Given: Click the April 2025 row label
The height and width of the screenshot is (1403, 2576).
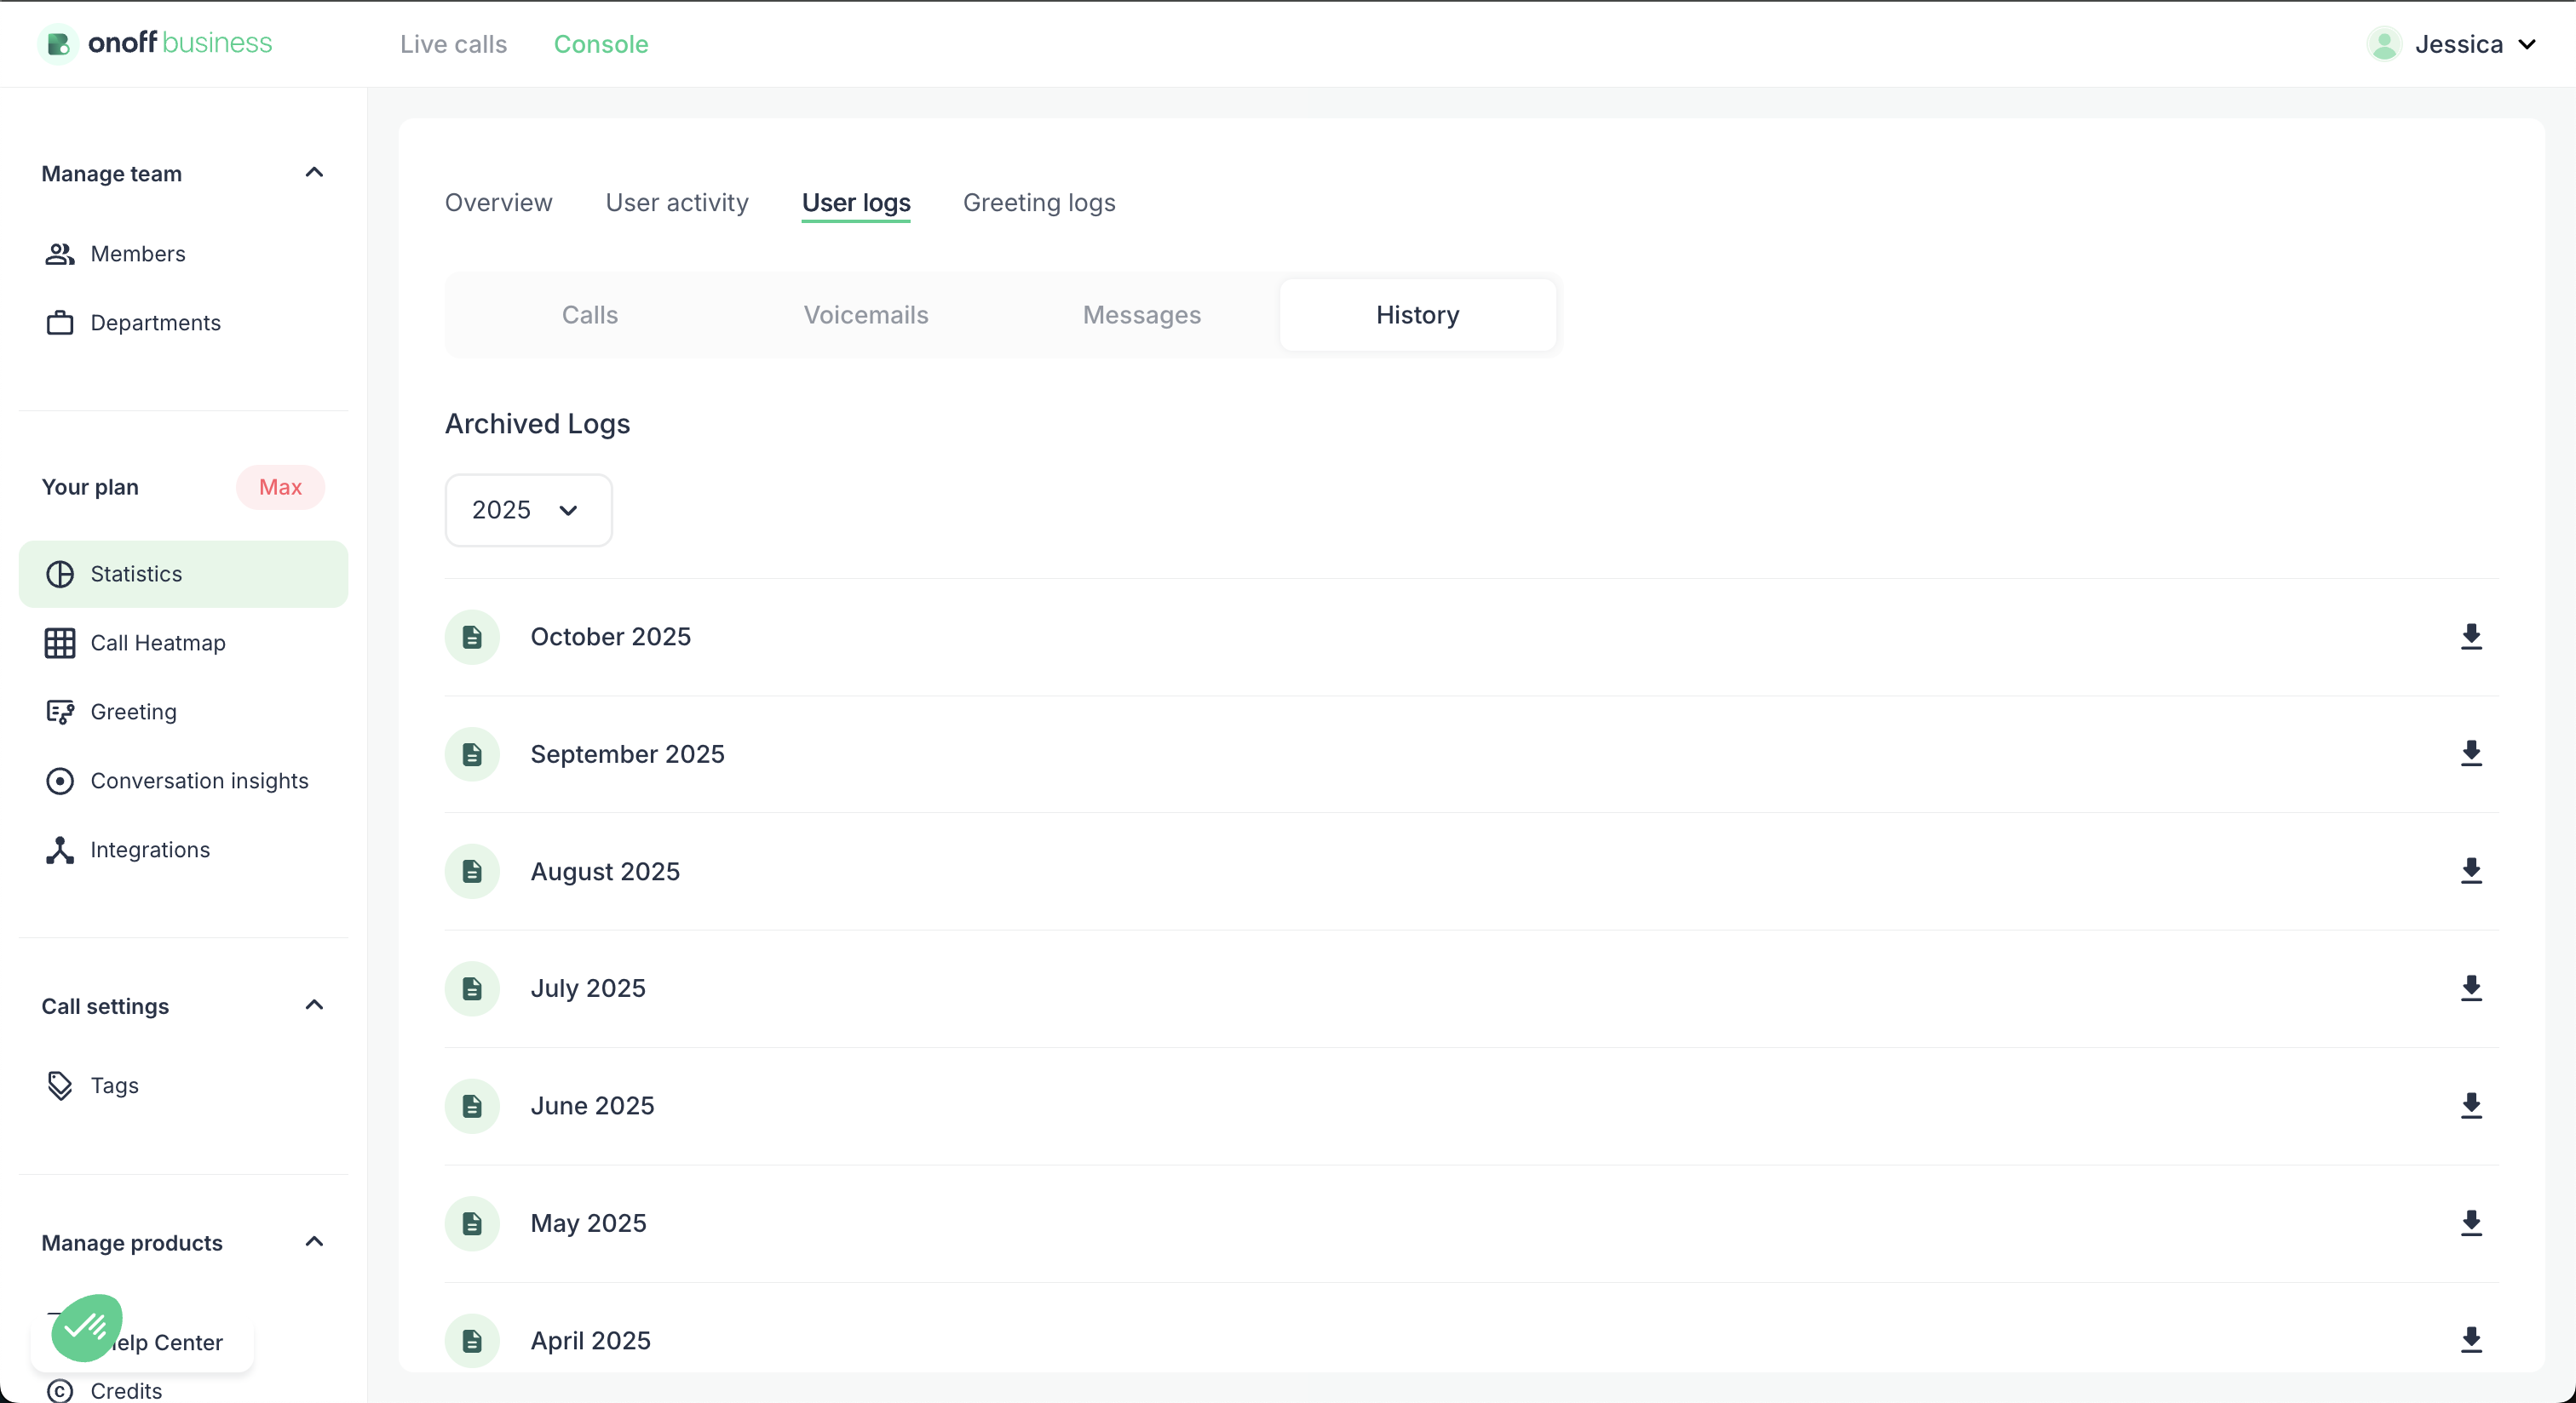Looking at the screenshot, I should [590, 1340].
